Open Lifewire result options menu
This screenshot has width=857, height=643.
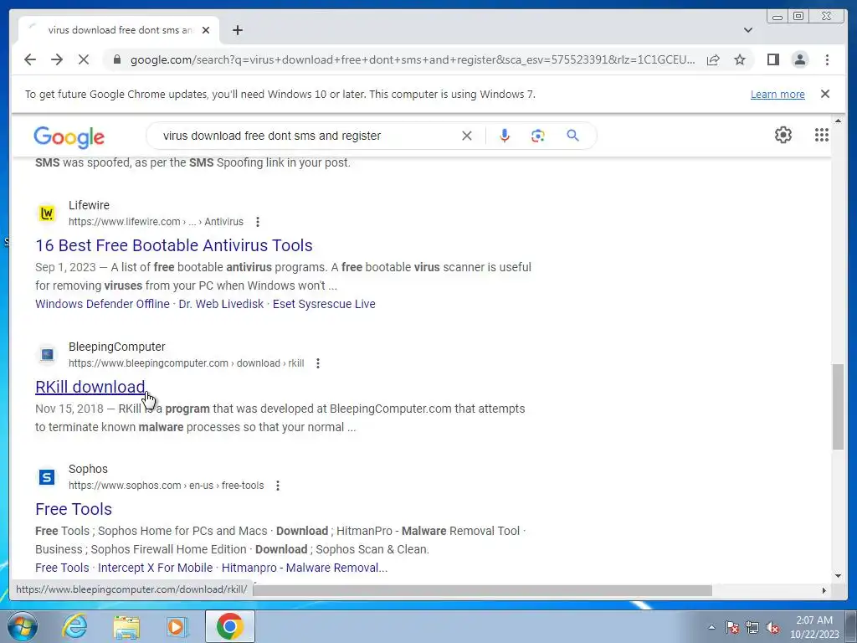pyautogui.click(x=258, y=222)
